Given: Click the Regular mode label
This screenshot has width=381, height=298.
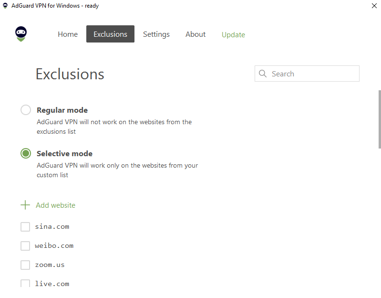Looking at the screenshot, I should [62, 110].
